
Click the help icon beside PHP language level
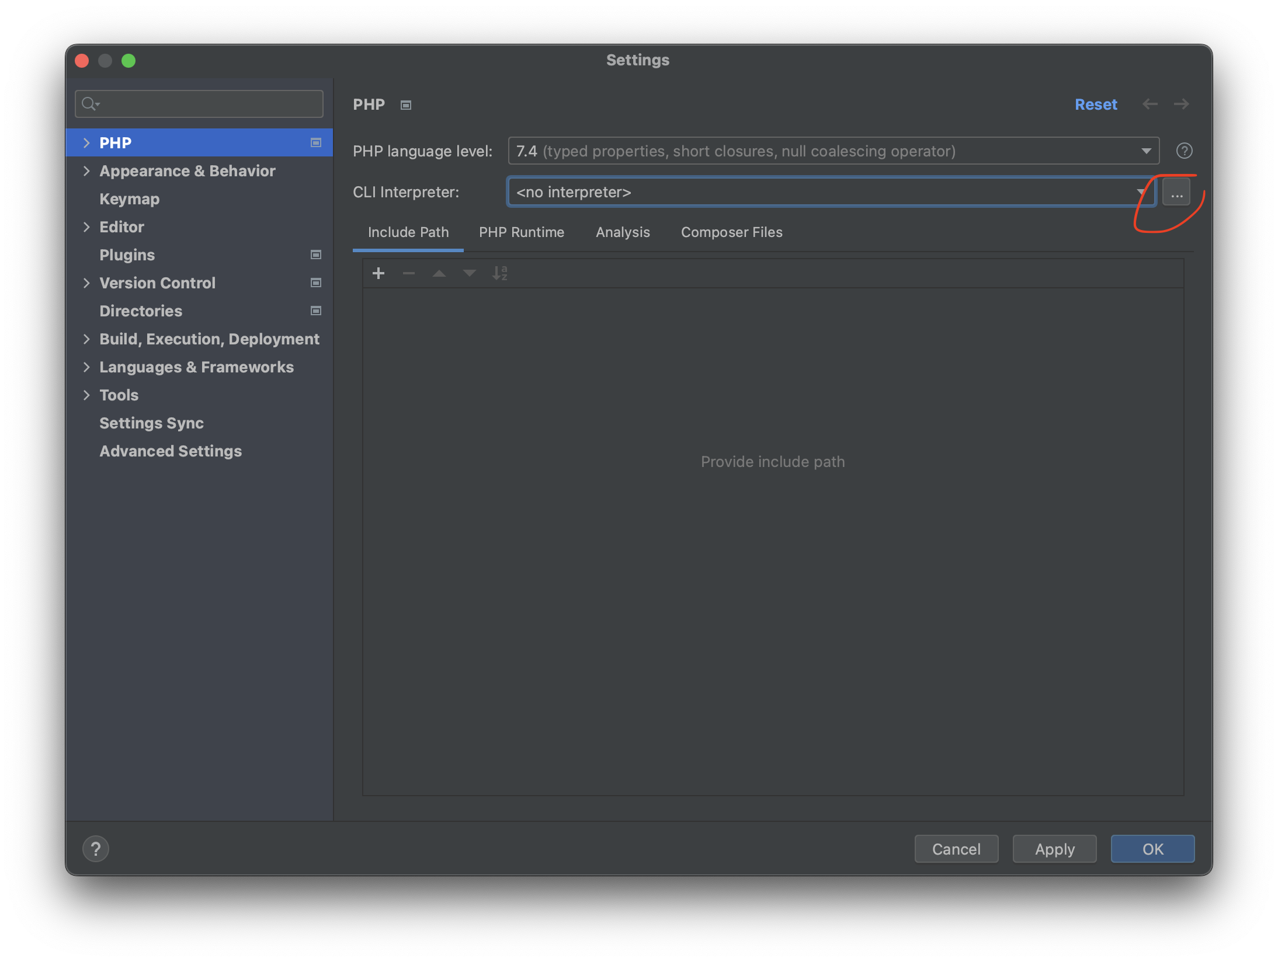coord(1185,151)
